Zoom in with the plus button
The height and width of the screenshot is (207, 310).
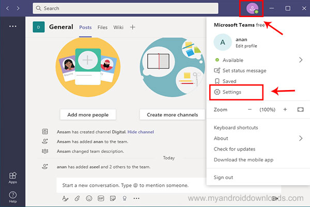285,110
